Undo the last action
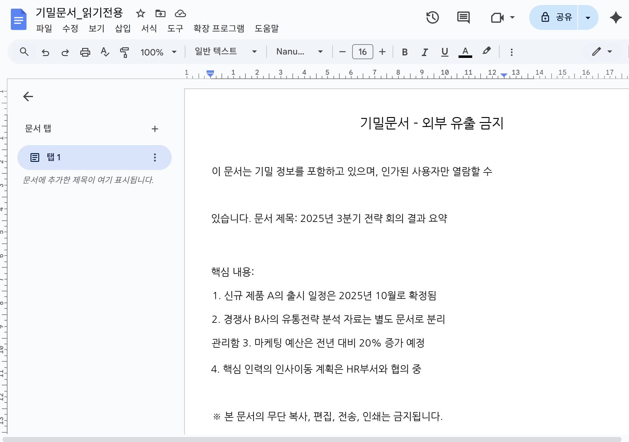Viewport: 629px width, 442px height. click(45, 52)
